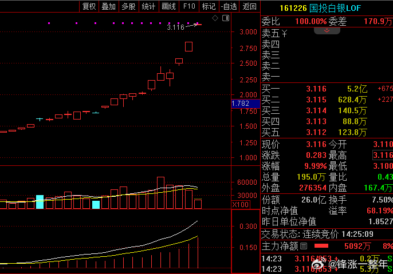Go back with the 返回 button
This screenshot has width=393, height=274.
tap(249, 6)
